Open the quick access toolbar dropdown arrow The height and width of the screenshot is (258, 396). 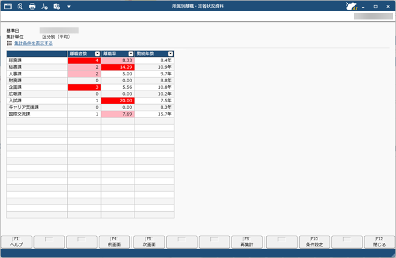[x=69, y=7]
